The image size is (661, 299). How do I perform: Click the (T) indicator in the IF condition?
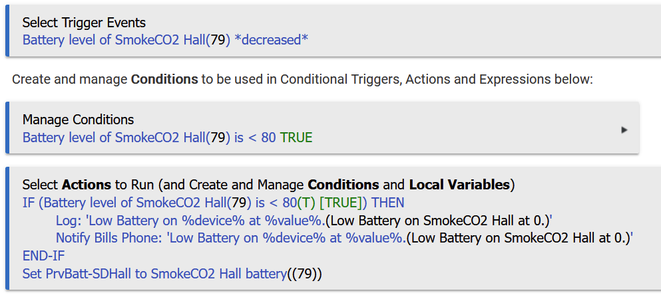(x=306, y=203)
